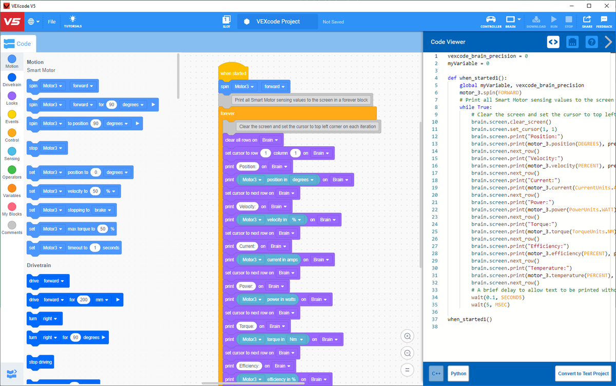616x386 pixels.
Task: Stop the program with the Stop icon
Action: pyautogui.click(x=568, y=22)
